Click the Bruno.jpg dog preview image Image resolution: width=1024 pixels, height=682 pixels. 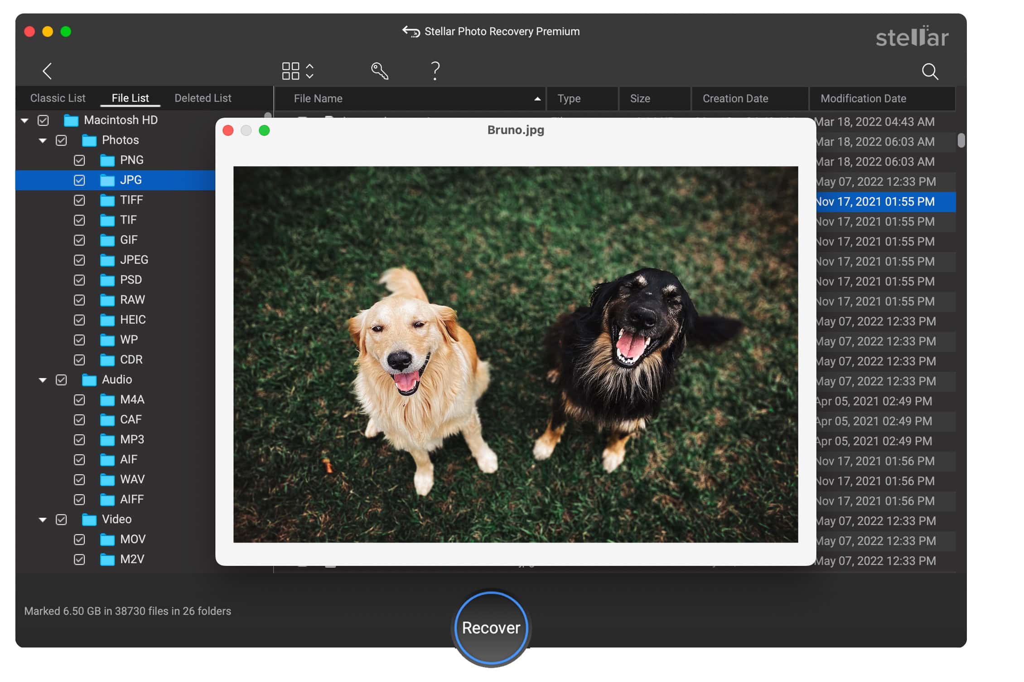(516, 354)
